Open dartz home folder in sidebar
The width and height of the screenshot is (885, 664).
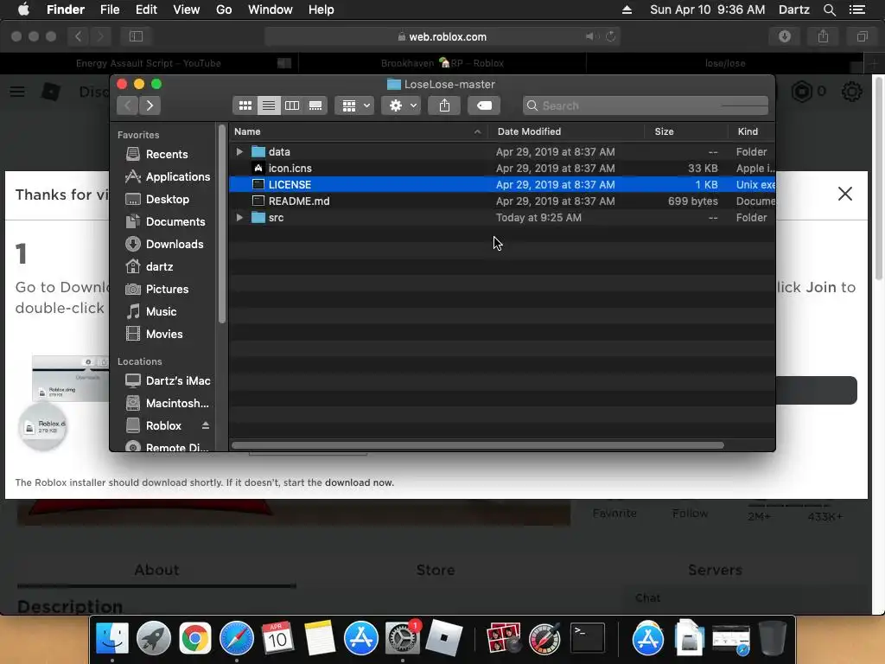coord(149,266)
